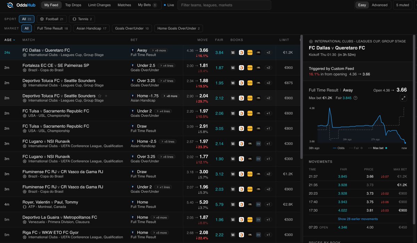417x243 pixels.
Task: Click football icon in detail panel header
Action: [311, 41]
